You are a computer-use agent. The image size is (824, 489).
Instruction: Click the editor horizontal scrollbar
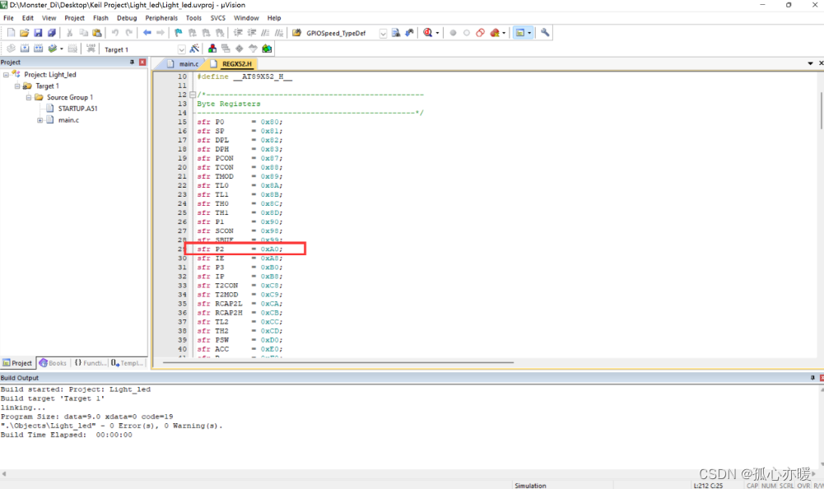click(x=338, y=362)
